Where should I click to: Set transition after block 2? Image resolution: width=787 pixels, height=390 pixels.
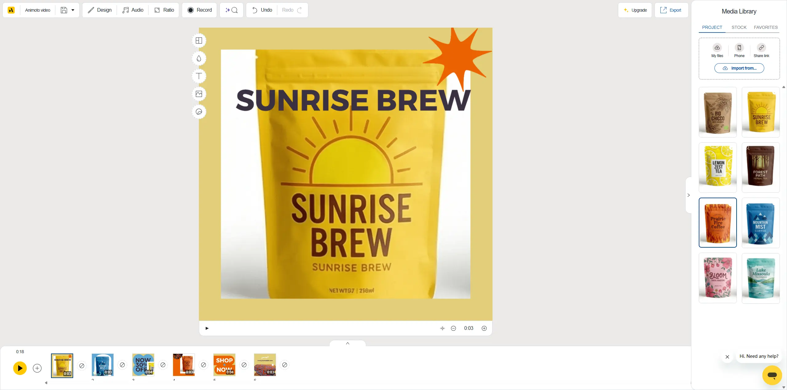[122, 365]
